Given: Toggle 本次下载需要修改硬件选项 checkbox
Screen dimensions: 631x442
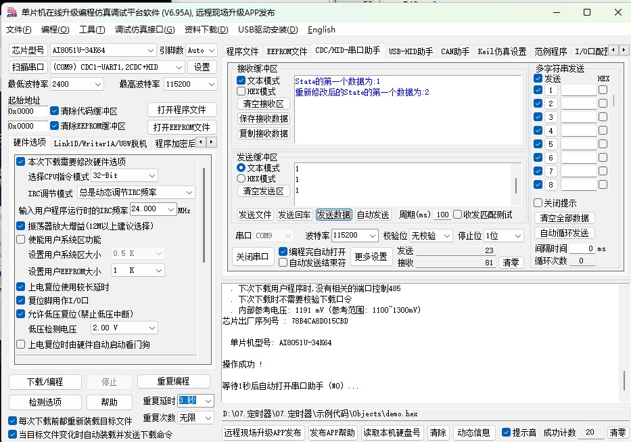Looking at the screenshot, I should click(x=20, y=162).
